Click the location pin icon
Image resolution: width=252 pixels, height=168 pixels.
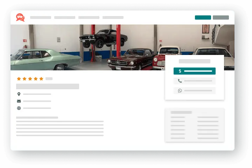pyautogui.click(x=19, y=94)
